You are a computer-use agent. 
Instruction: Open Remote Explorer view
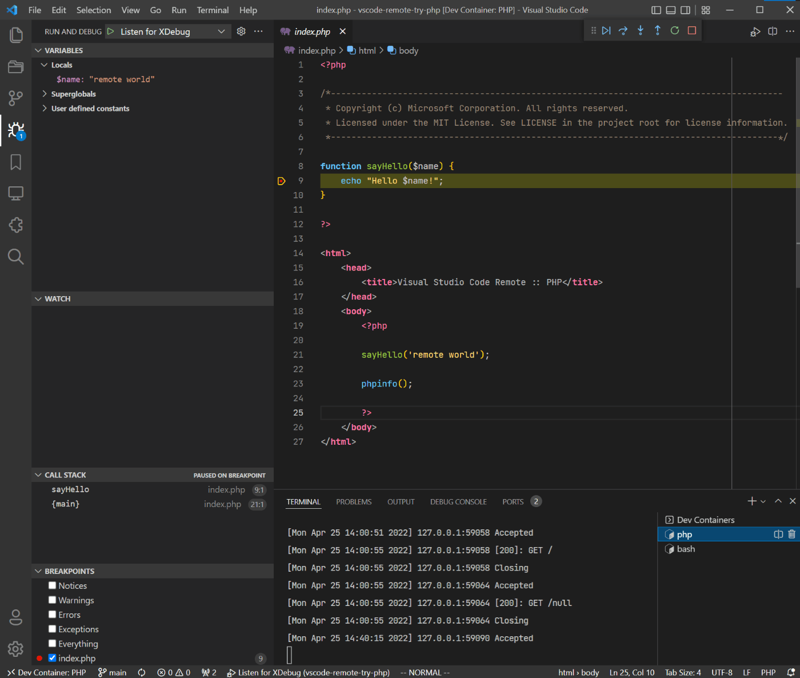coord(16,194)
